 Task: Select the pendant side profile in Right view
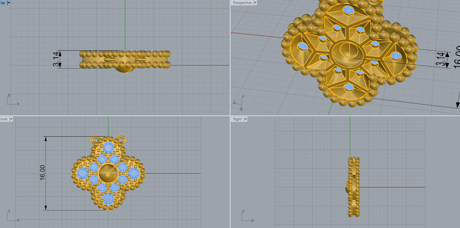(x=353, y=187)
